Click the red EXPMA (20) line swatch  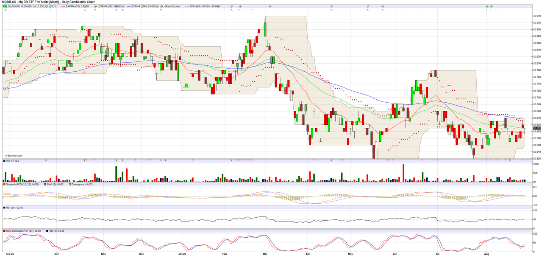[x=63, y=6]
